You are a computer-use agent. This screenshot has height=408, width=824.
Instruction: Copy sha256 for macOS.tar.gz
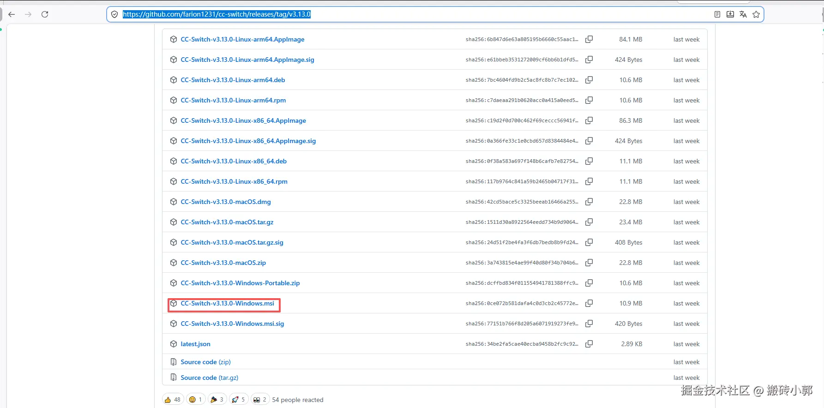click(x=589, y=222)
